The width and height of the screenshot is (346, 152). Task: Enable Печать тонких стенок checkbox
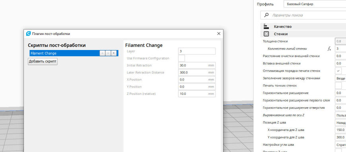tap(338, 86)
